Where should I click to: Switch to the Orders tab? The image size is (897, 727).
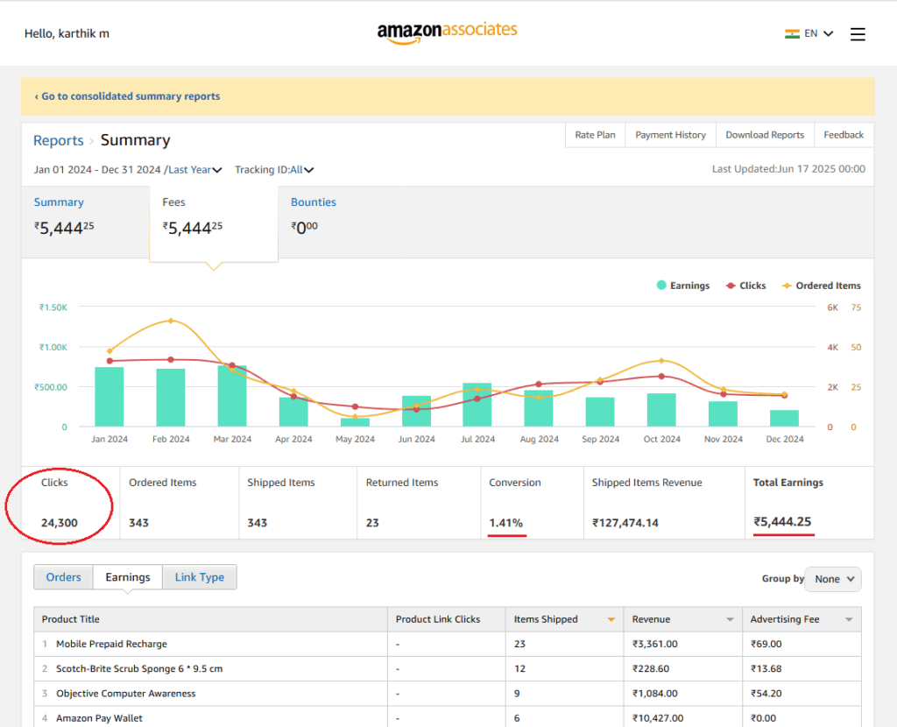(x=63, y=577)
